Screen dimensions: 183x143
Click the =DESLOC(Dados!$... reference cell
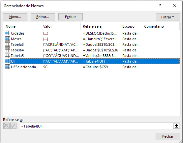[x=100, y=33]
